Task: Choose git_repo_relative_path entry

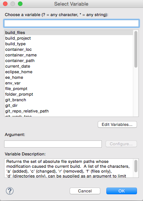Action: [x=69, y=111]
